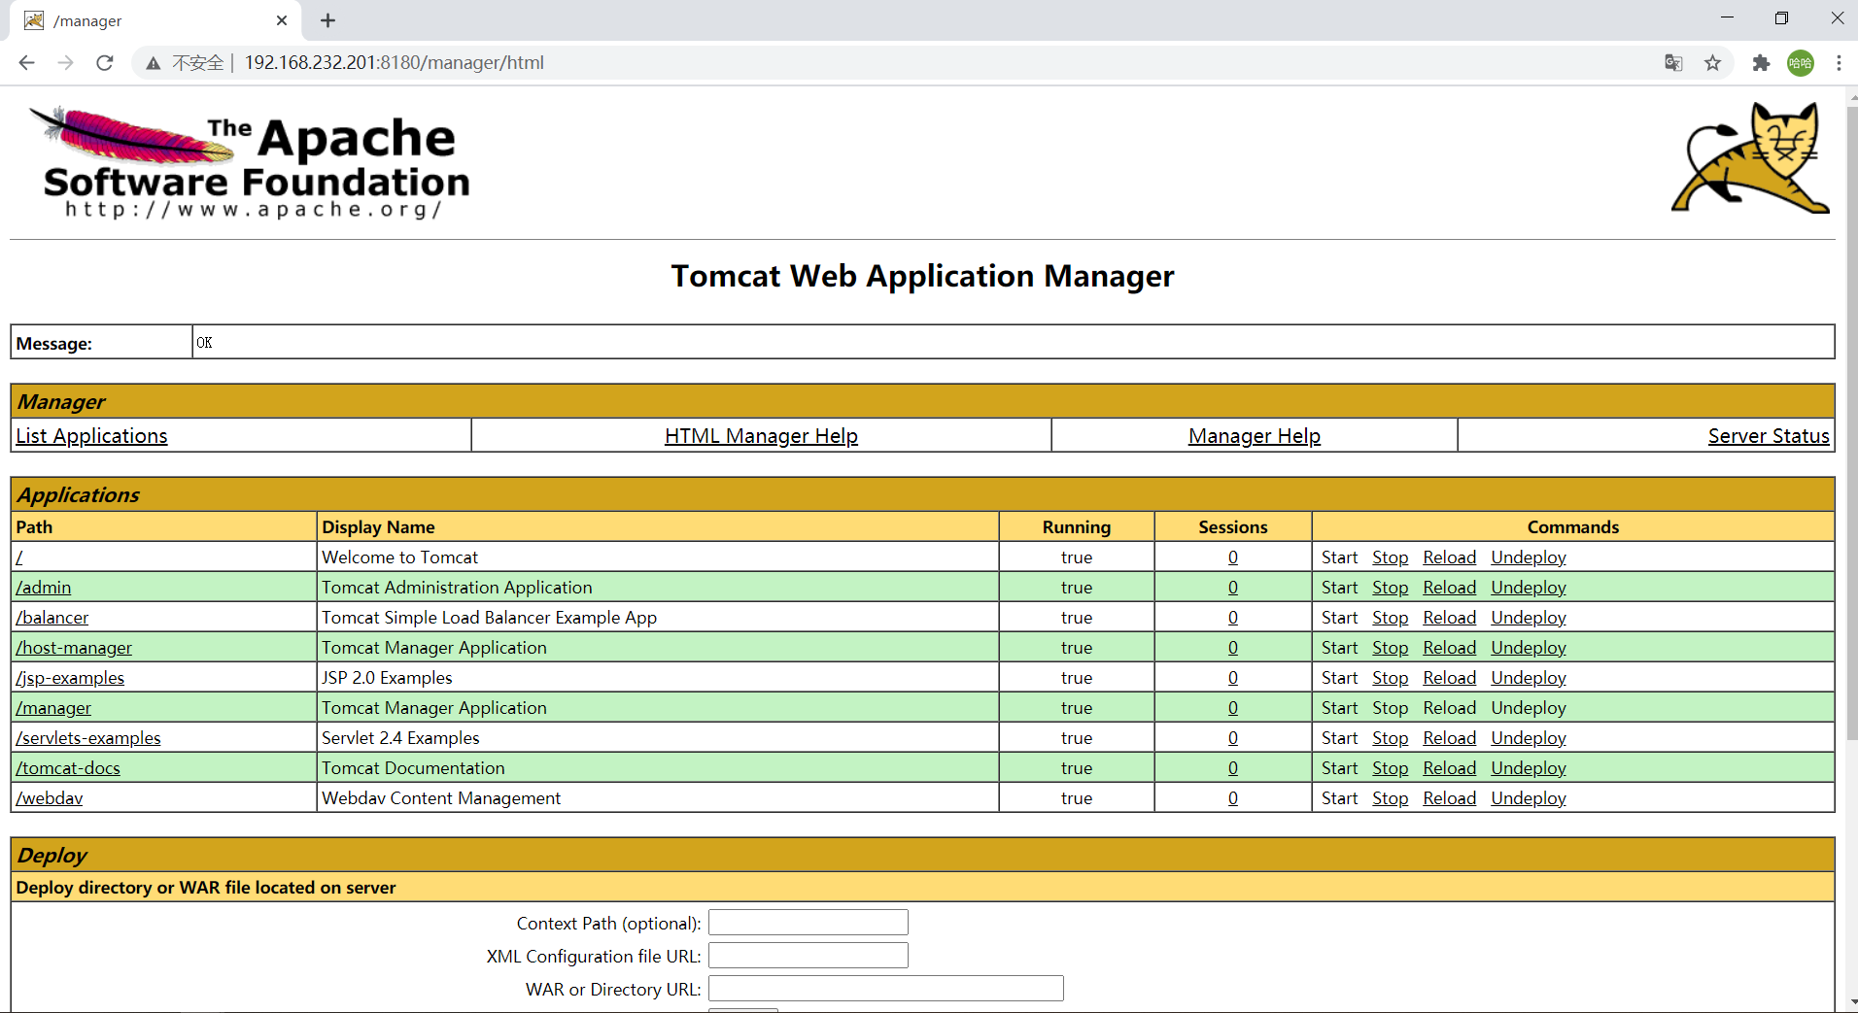Click 'JSP 2.0 Examples' display name
This screenshot has height=1013, width=1858.
[x=387, y=678]
